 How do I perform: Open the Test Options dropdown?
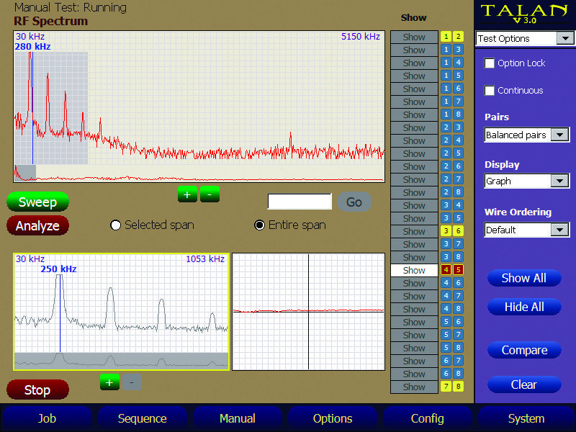(523, 39)
